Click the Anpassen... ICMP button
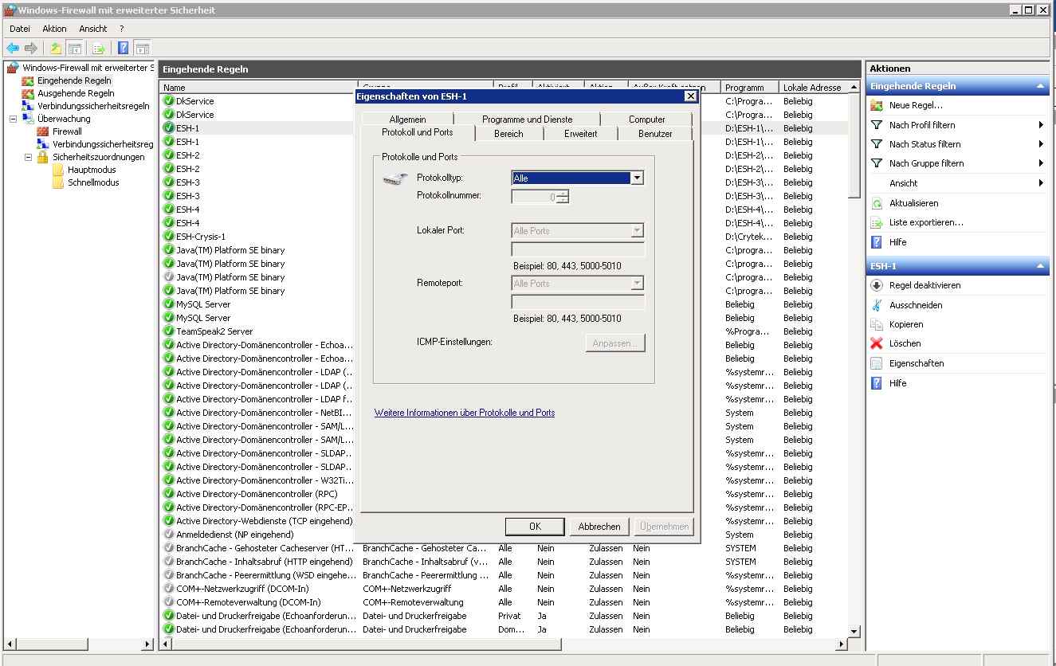This screenshot has width=1056, height=666. (x=615, y=343)
